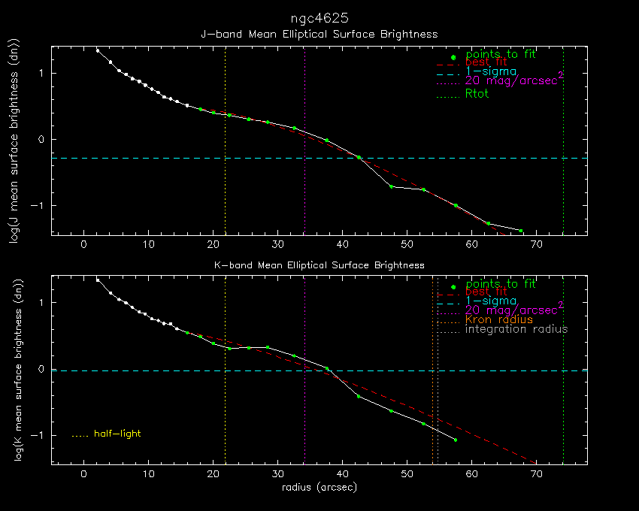
Task: Click the 'integration radius' legend entry
Action: click(516, 329)
